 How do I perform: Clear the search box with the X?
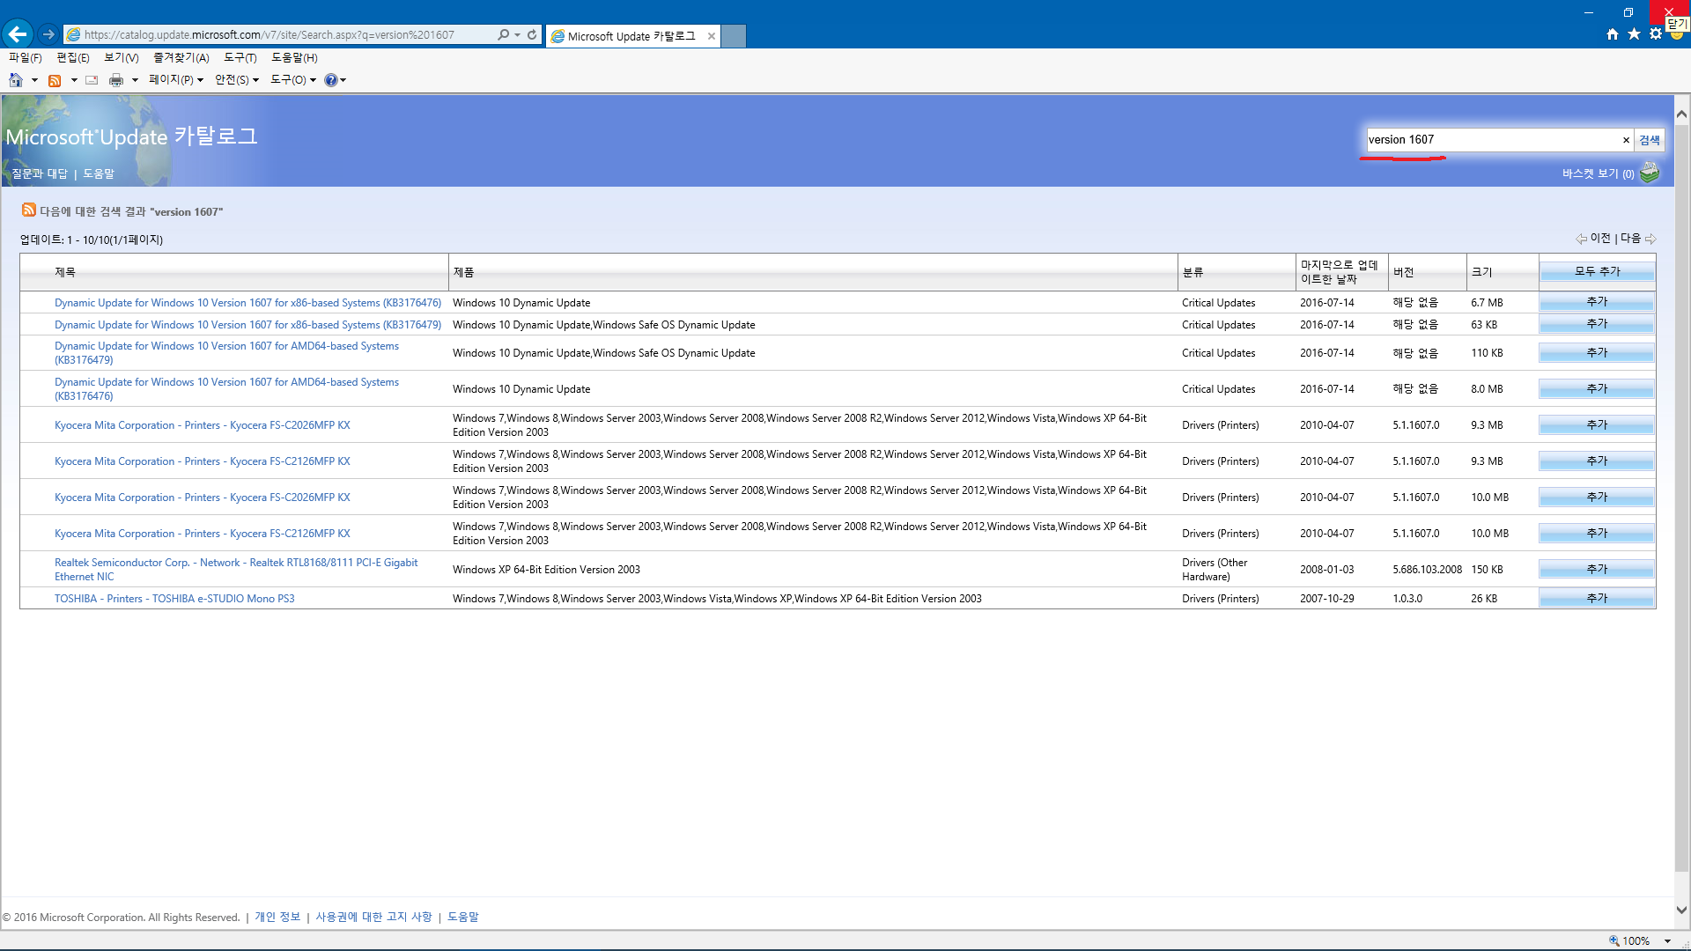pos(1626,140)
